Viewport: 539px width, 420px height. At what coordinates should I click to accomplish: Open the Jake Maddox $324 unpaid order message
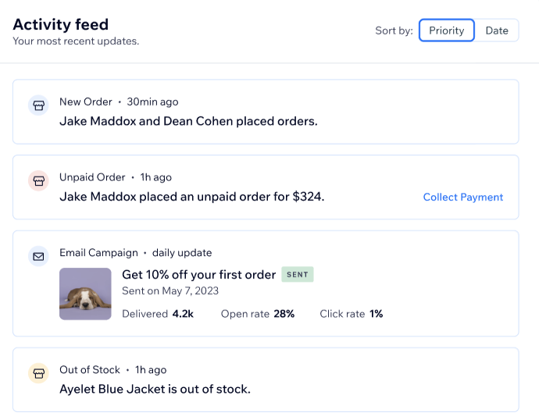pyautogui.click(x=192, y=197)
